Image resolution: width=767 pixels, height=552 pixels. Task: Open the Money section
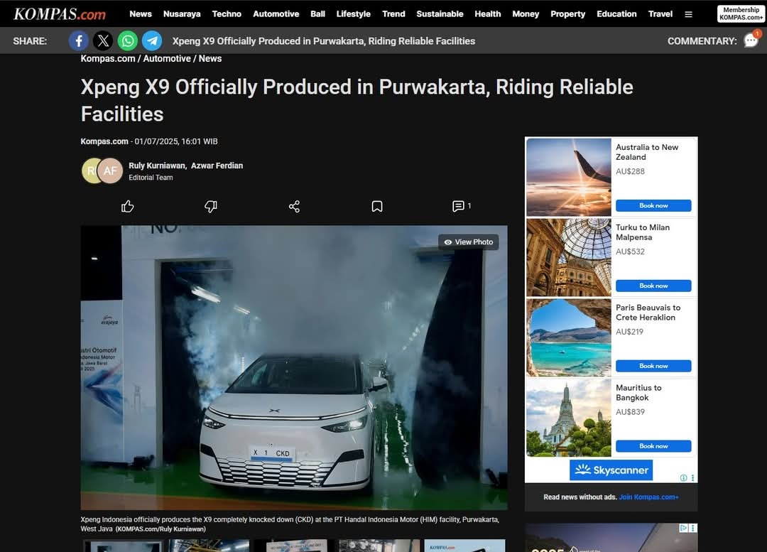(526, 14)
